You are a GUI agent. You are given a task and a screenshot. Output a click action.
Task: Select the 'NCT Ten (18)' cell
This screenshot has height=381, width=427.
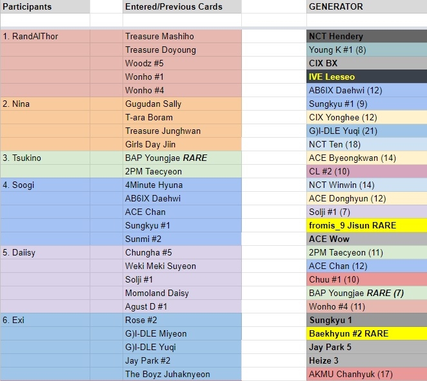(x=366, y=144)
